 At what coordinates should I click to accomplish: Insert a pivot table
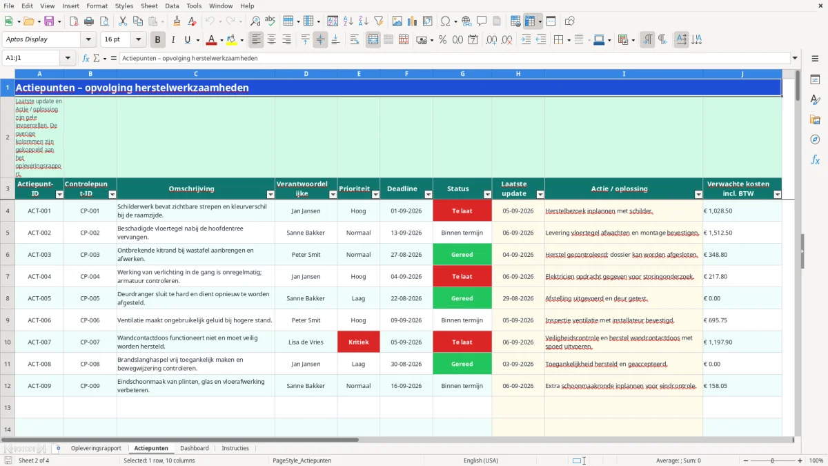pyautogui.click(x=427, y=21)
